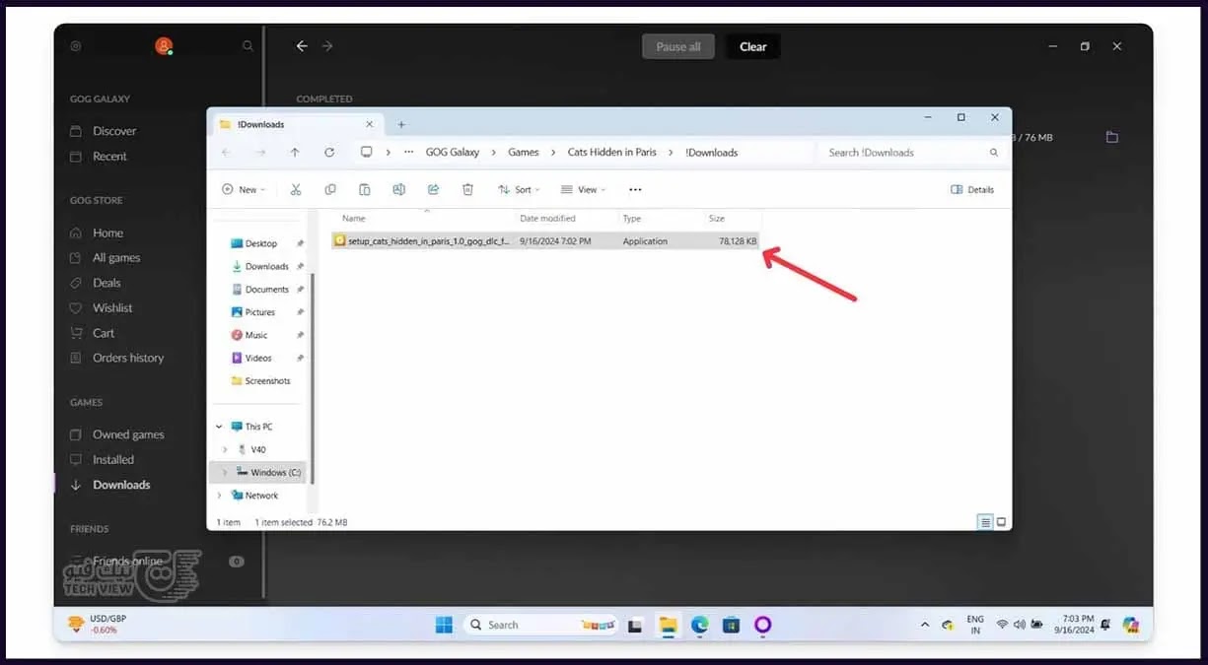Click the Delete trash icon in Explorer

[x=467, y=189]
